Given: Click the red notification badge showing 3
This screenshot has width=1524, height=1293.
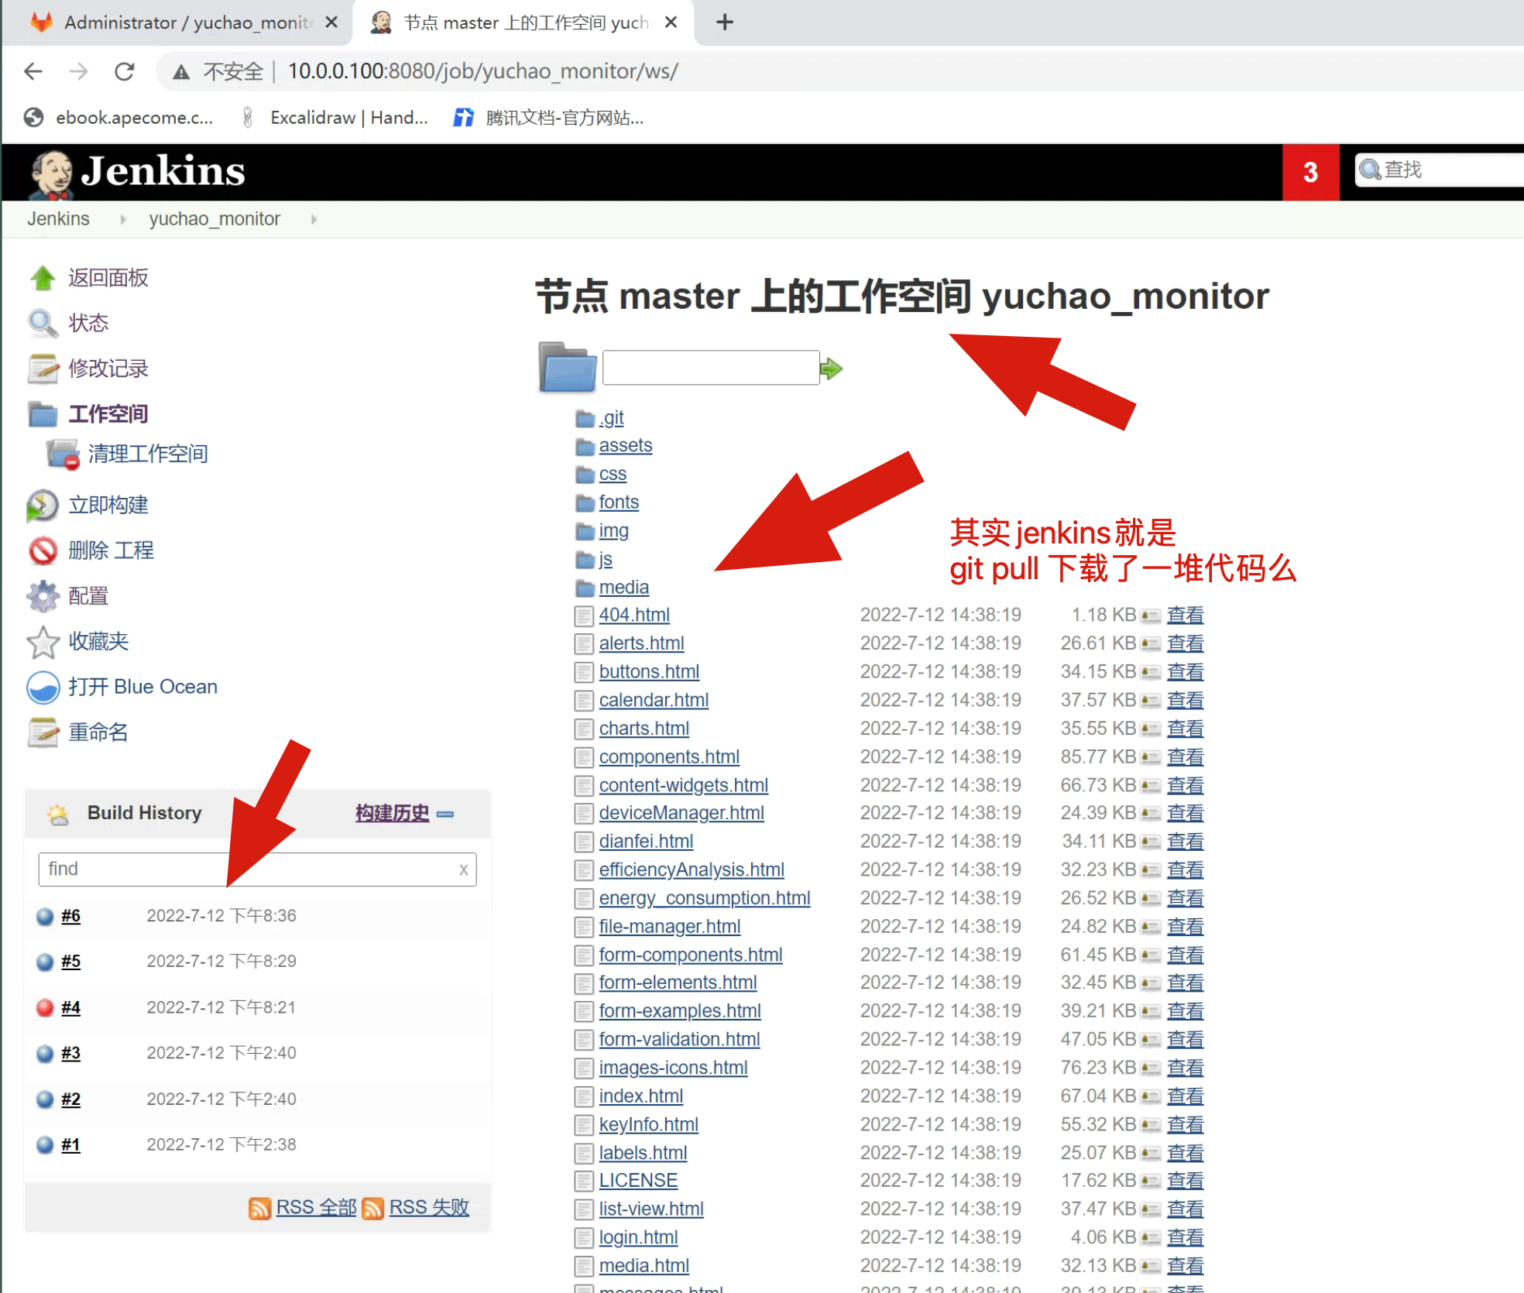Looking at the screenshot, I should coord(1310,172).
